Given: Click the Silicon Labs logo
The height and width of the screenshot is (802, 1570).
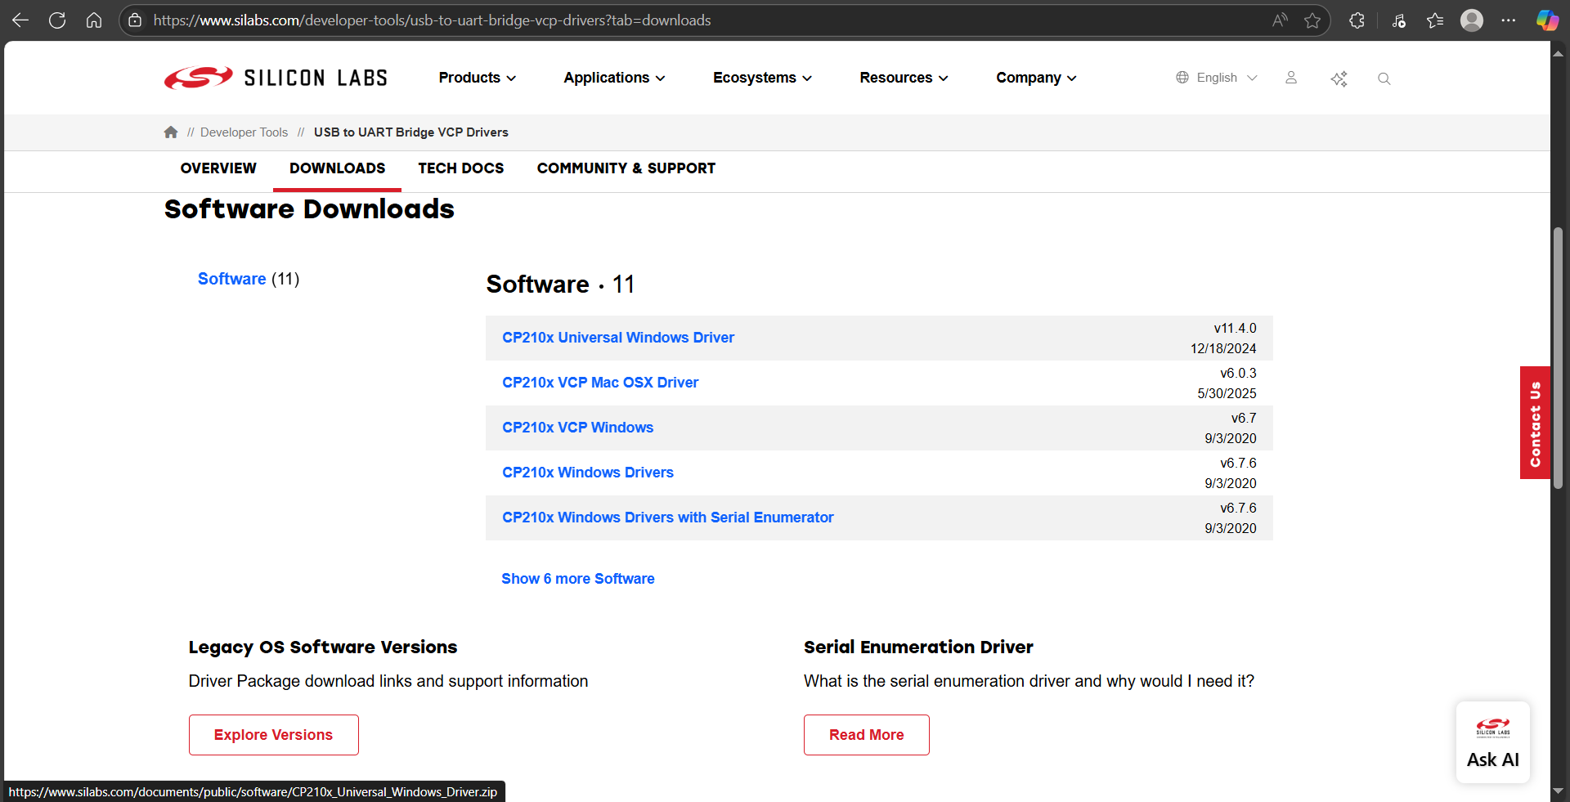Looking at the screenshot, I should click(x=276, y=78).
